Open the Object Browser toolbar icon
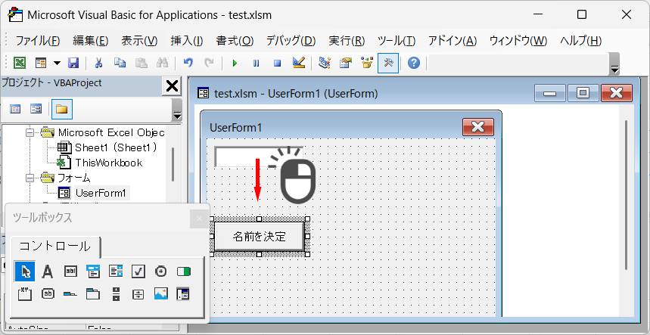 (x=367, y=63)
